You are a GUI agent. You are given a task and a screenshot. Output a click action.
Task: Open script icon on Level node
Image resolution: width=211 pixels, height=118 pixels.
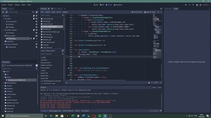34,19
